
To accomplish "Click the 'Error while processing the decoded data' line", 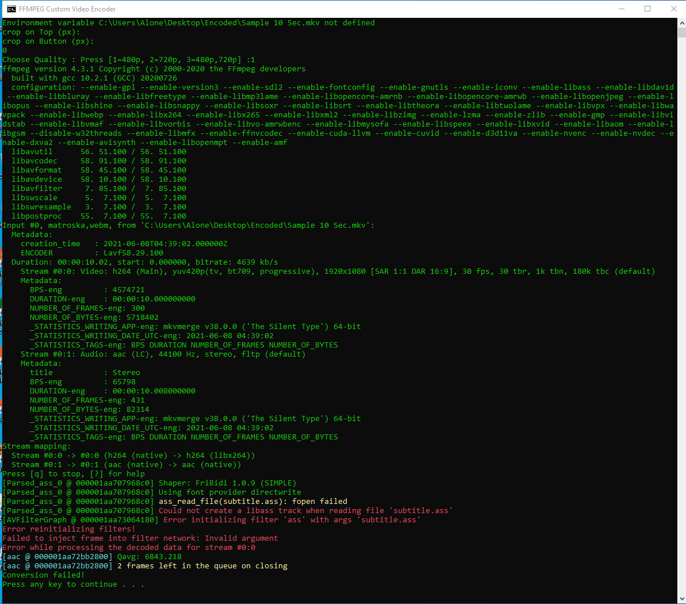I will click(x=129, y=547).
